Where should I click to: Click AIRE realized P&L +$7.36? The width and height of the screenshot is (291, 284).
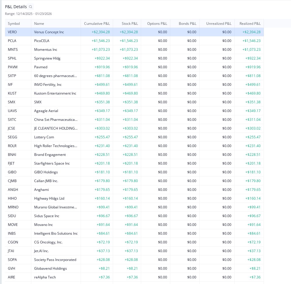coord(255,277)
